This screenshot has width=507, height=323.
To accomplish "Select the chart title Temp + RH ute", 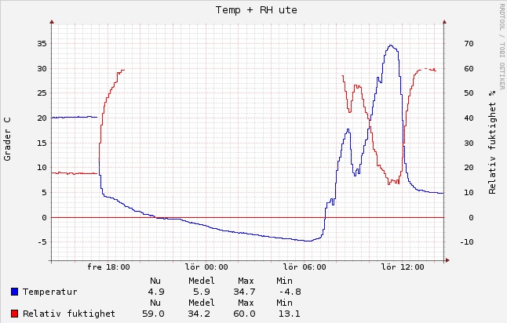I will [x=256, y=9].
